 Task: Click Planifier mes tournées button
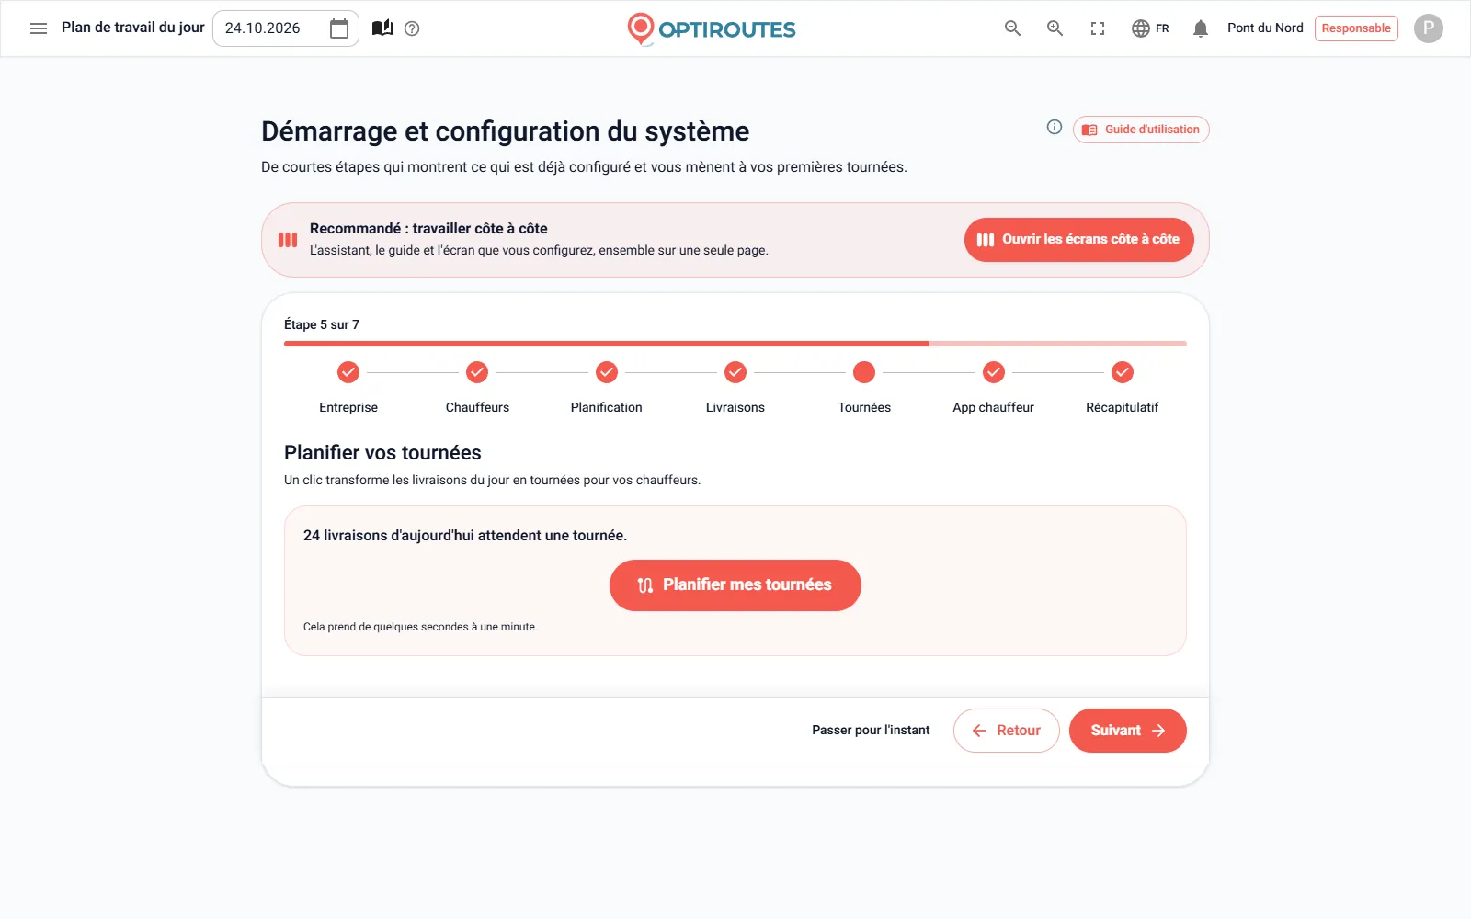[735, 585]
